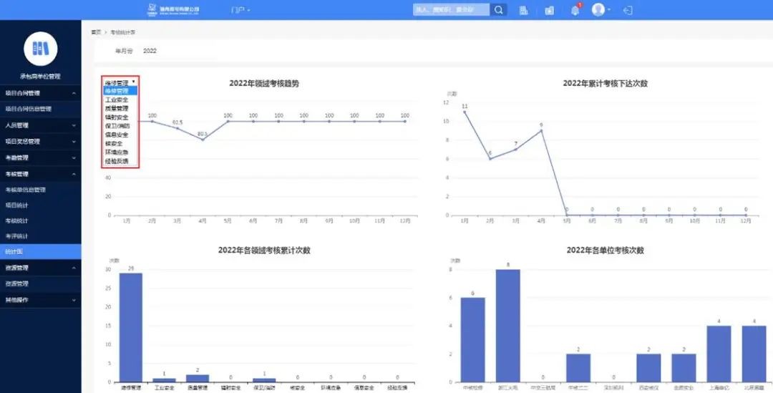Click the briefcase icon in top bar
The width and height of the screenshot is (773, 393).
tap(549, 10)
